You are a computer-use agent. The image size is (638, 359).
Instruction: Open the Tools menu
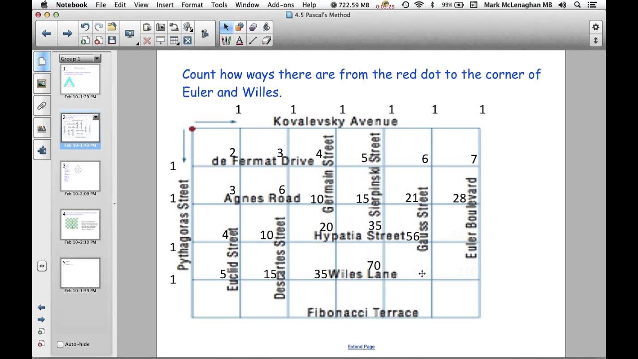click(x=219, y=4)
